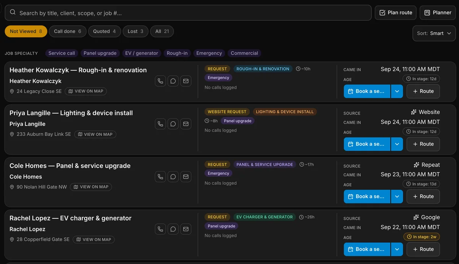Image resolution: width=459 pixels, height=264 pixels.
Task: Toggle the Emergency specialty filter
Action: click(x=209, y=53)
